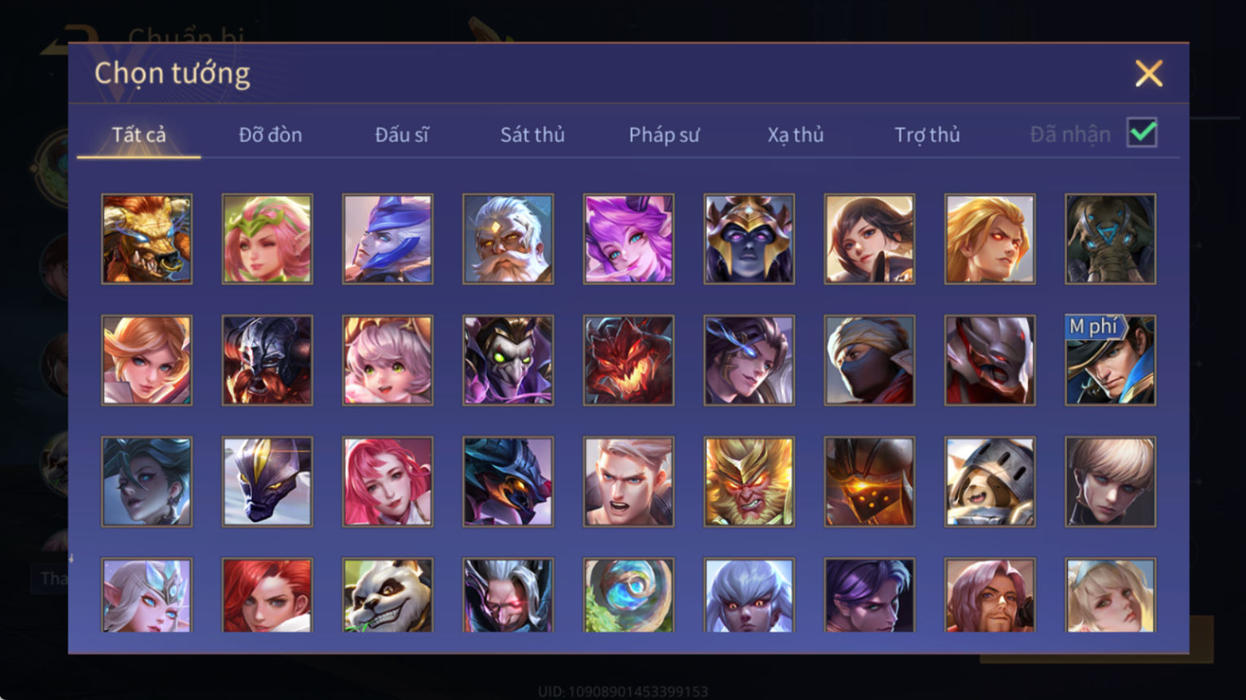Image resolution: width=1246 pixels, height=700 pixels.
Task: Filter by the Trợ thủ tab
Action: click(927, 134)
